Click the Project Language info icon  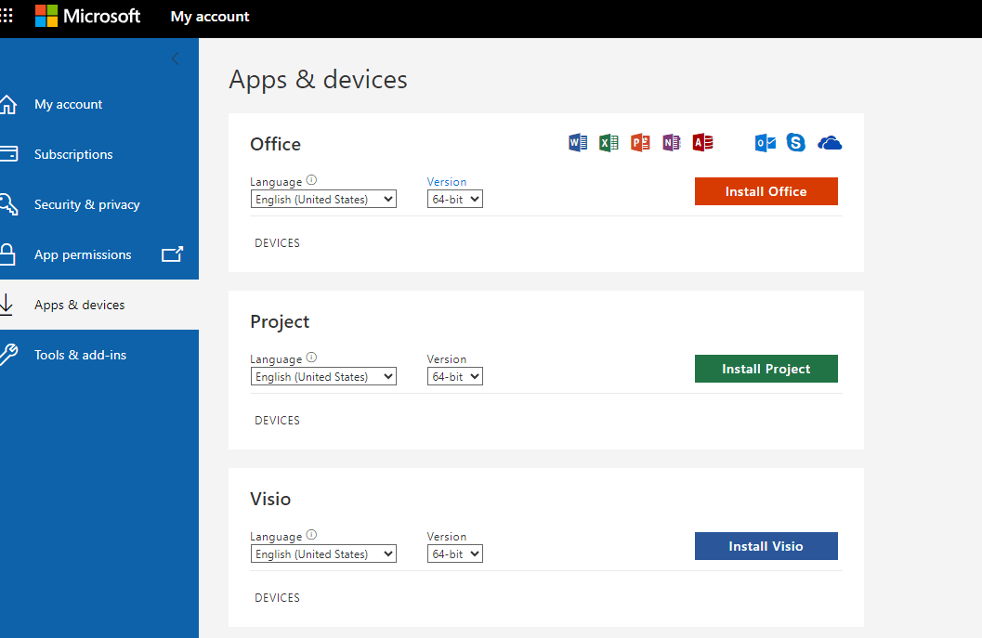[x=311, y=358]
